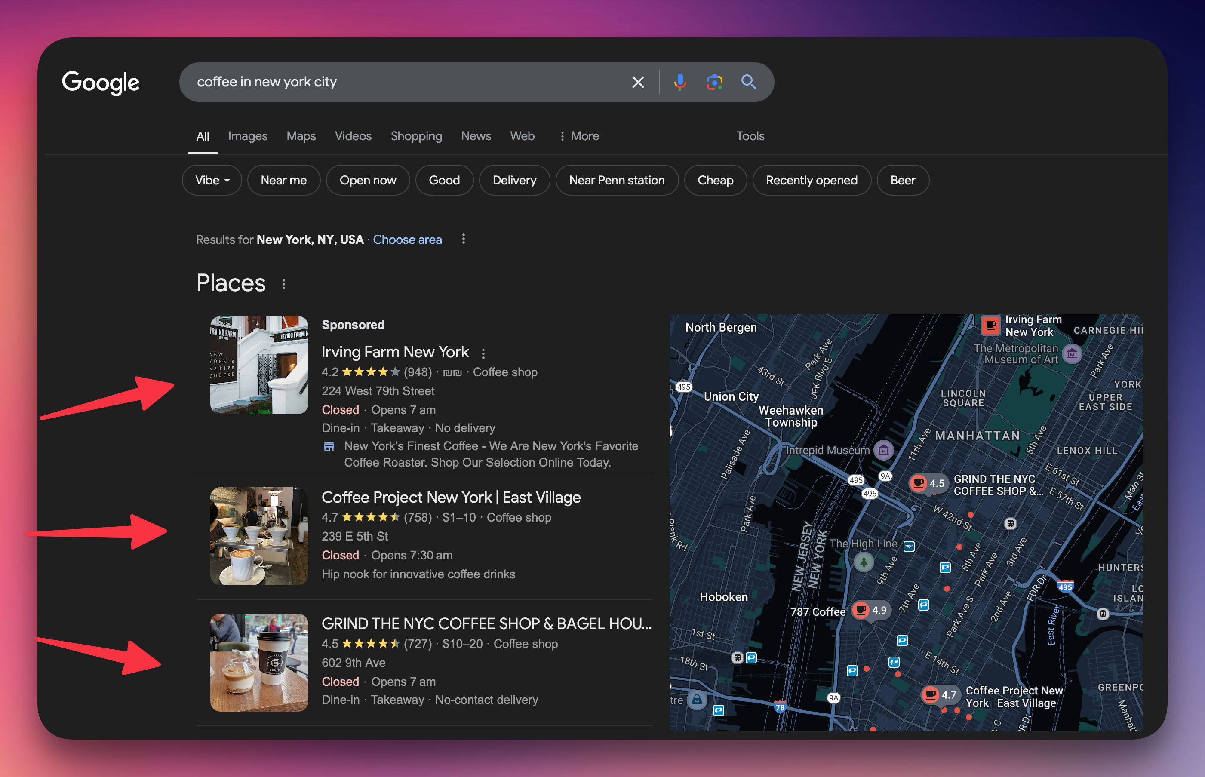Start voice search with microphone icon
The height and width of the screenshot is (777, 1205).
(x=680, y=82)
